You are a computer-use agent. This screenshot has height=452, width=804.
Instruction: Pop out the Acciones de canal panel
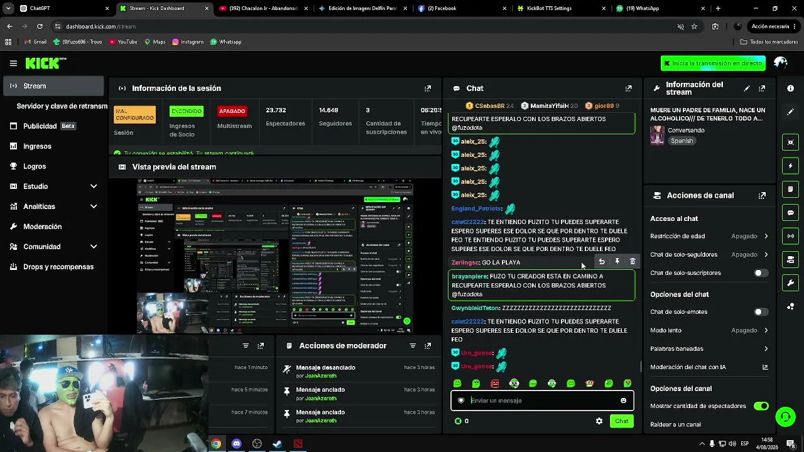click(x=762, y=195)
